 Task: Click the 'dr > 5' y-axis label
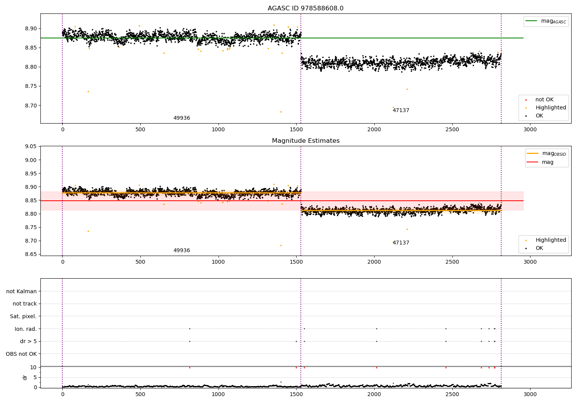[x=28, y=341]
